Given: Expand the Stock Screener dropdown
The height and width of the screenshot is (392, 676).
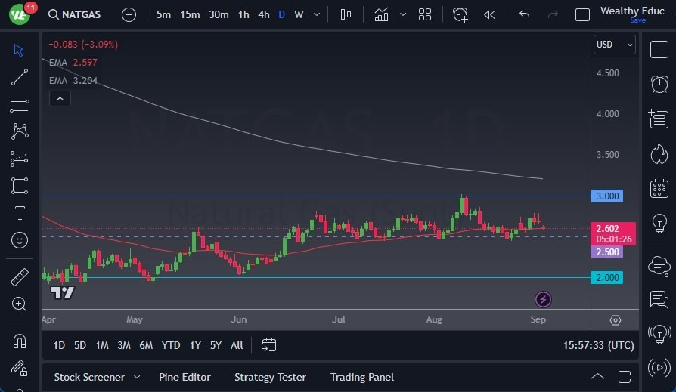Looking at the screenshot, I should (137, 377).
